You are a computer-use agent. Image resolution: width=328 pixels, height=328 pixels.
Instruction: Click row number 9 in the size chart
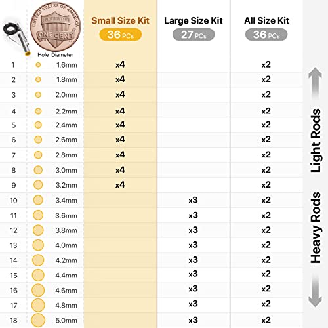pyautogui.click(x=14, y=185)
